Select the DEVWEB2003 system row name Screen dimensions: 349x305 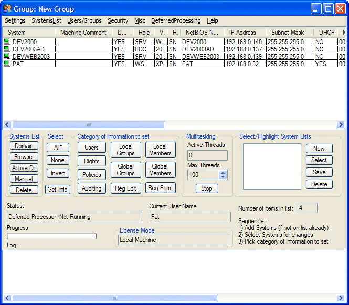click(31, 57)
